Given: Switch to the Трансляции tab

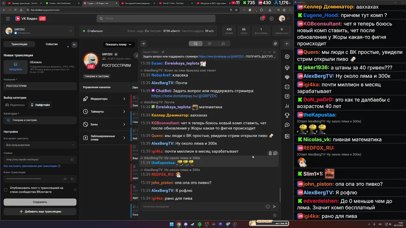Looking at the screenshot, I should pyautogui.click(x=19, y=44).
